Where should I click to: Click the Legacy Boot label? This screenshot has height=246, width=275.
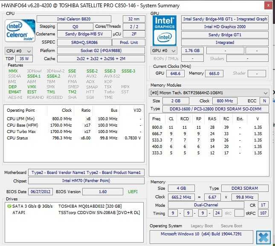(202, 226)
